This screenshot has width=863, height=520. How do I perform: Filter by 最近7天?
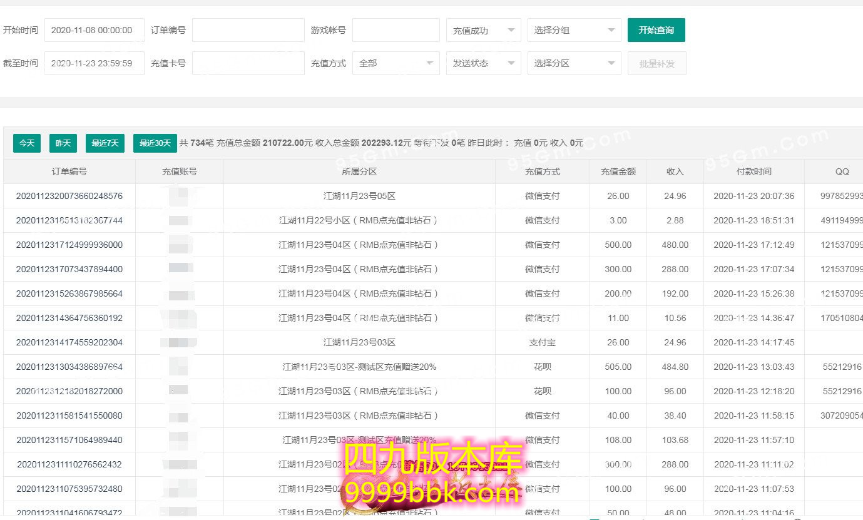click(105, 143)
